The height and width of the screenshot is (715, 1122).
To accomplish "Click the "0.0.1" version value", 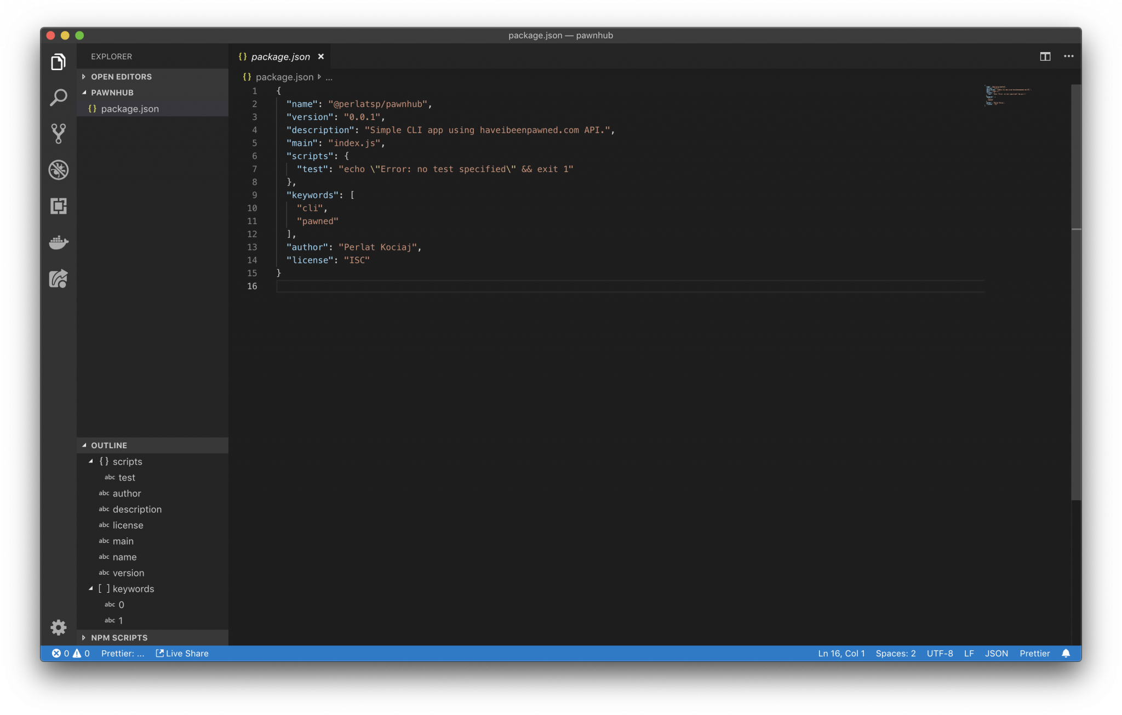I will point(362,117).
